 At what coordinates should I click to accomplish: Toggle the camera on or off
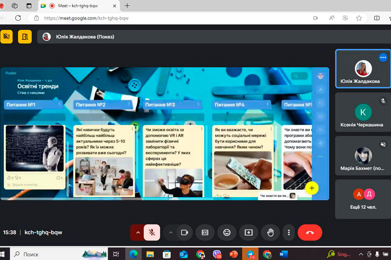[x=184, y=232]
